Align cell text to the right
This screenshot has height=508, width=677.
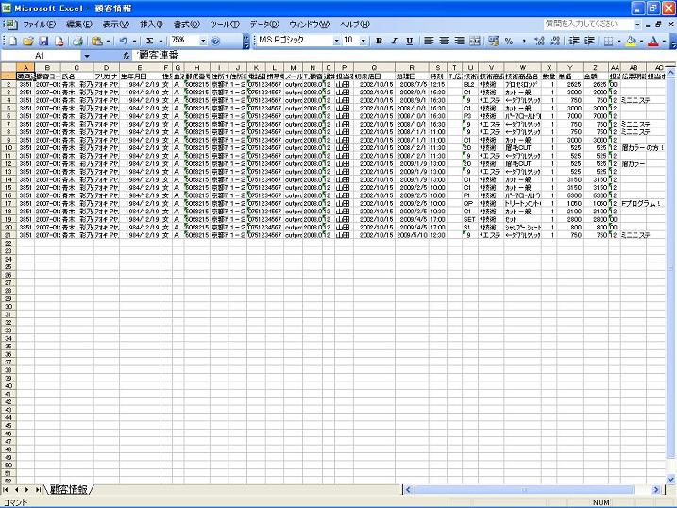coord(460,41)
